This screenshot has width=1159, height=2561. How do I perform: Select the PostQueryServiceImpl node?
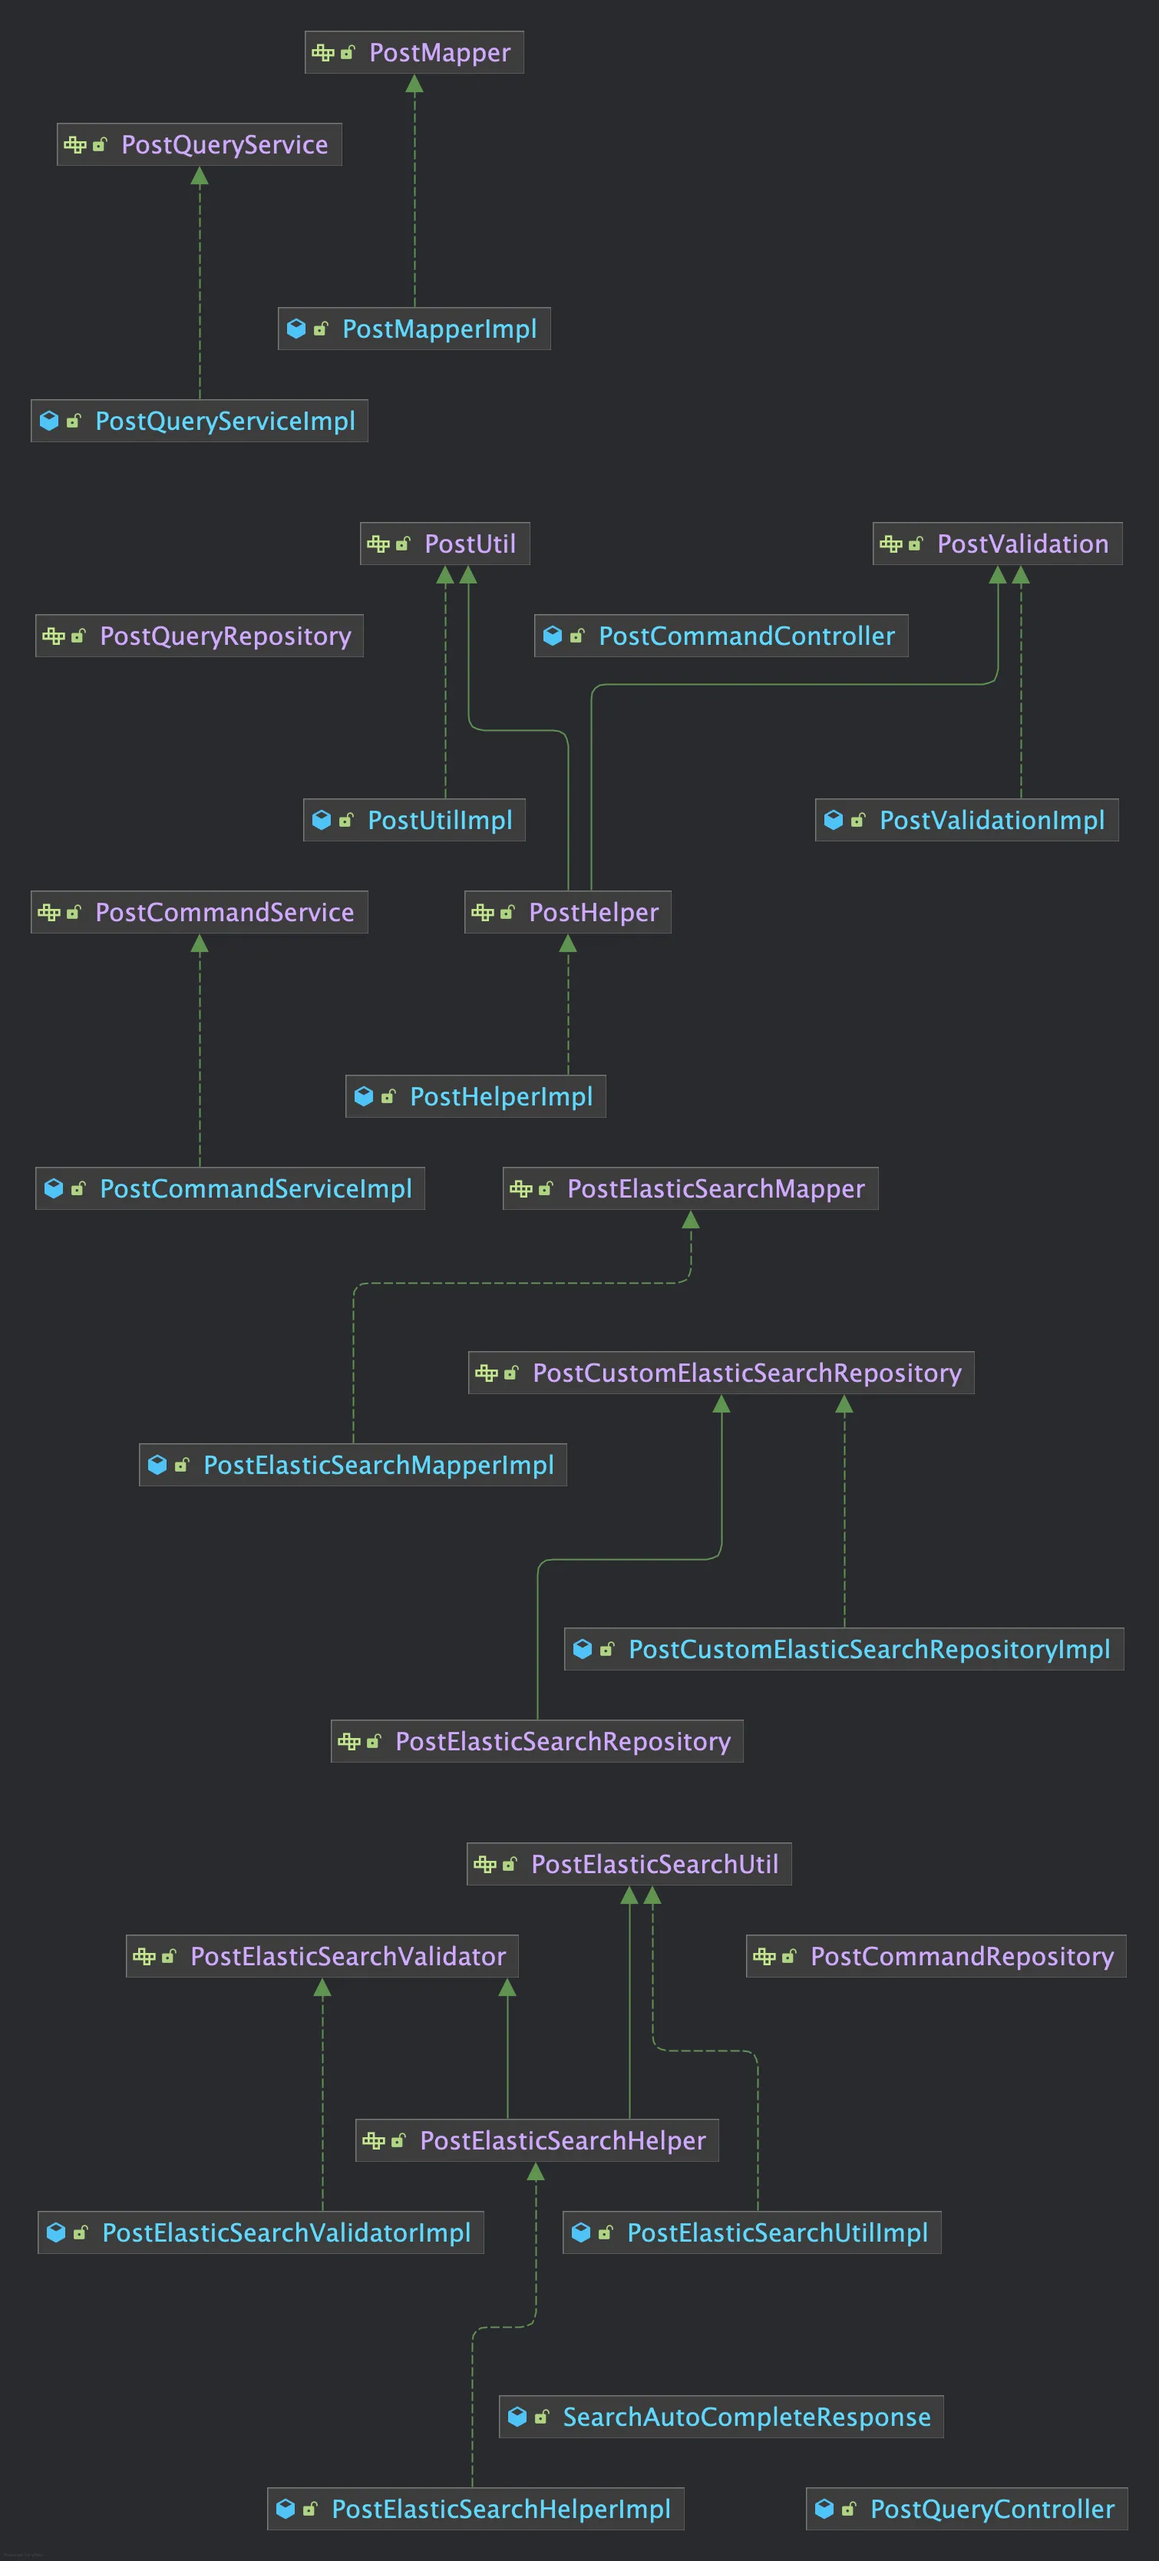pos(199,421)
